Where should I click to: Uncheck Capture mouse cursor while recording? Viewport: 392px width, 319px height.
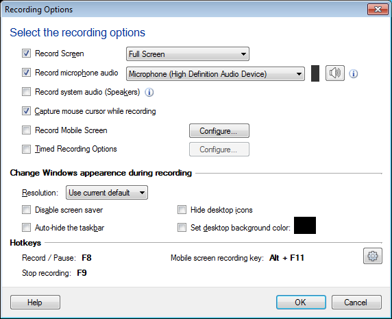26,111
